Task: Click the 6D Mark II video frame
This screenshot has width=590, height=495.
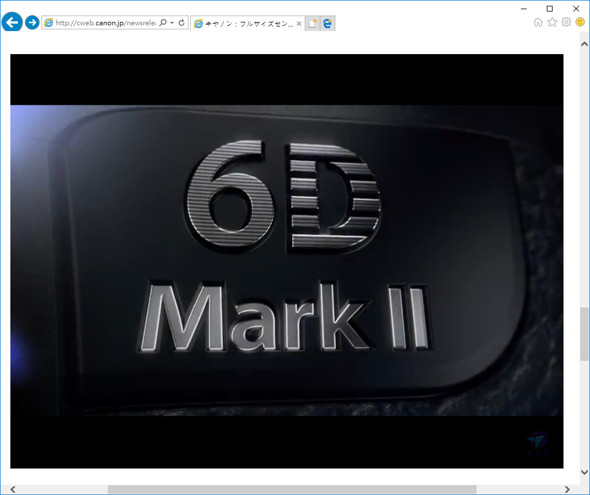Action: pos(287,261)
